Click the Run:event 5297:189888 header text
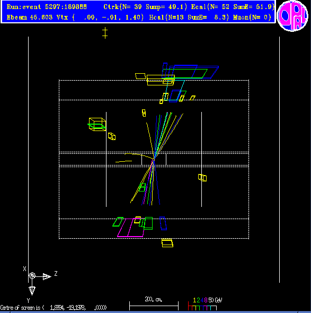 47,7
